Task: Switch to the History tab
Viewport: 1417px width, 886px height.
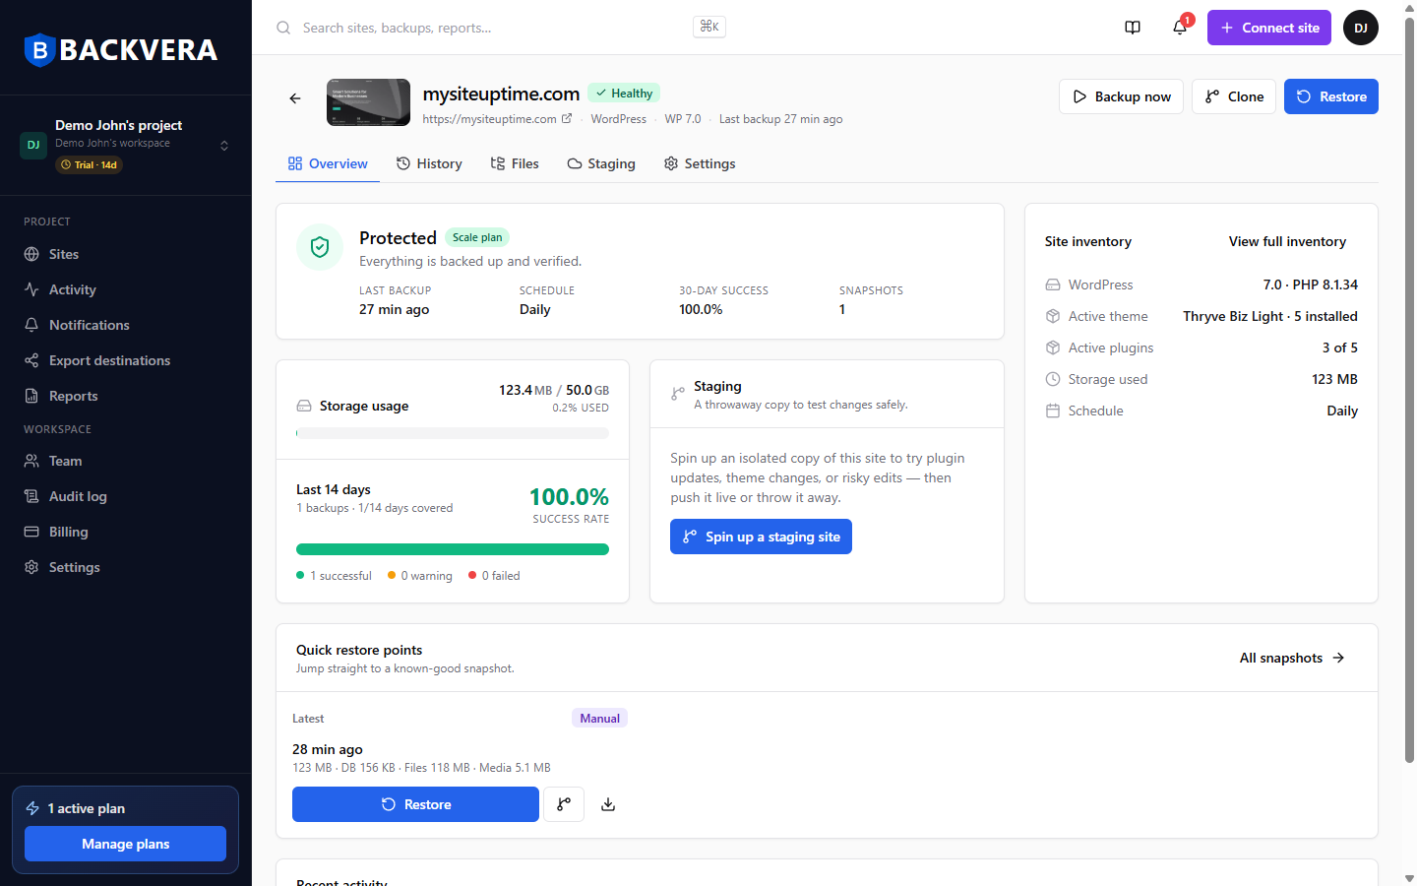Action: tap(429, 163)
